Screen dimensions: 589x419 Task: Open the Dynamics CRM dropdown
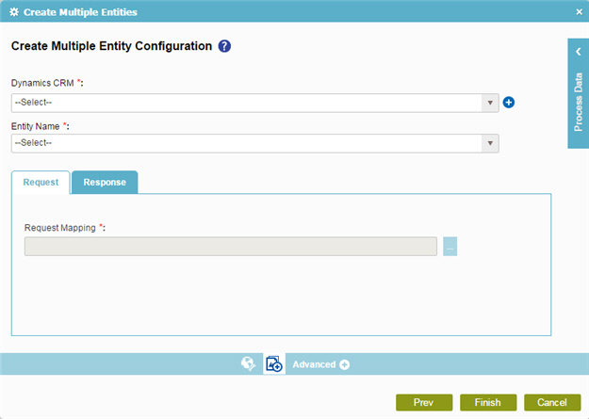[255, 103]
